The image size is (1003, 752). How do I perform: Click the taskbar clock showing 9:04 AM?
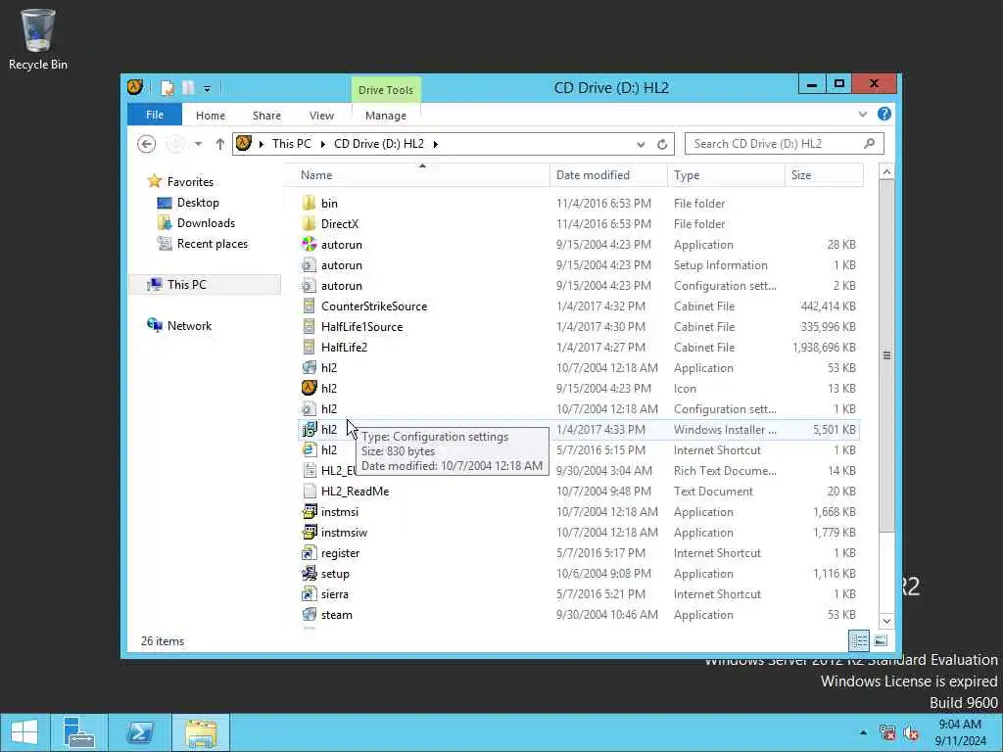point(960,732)
